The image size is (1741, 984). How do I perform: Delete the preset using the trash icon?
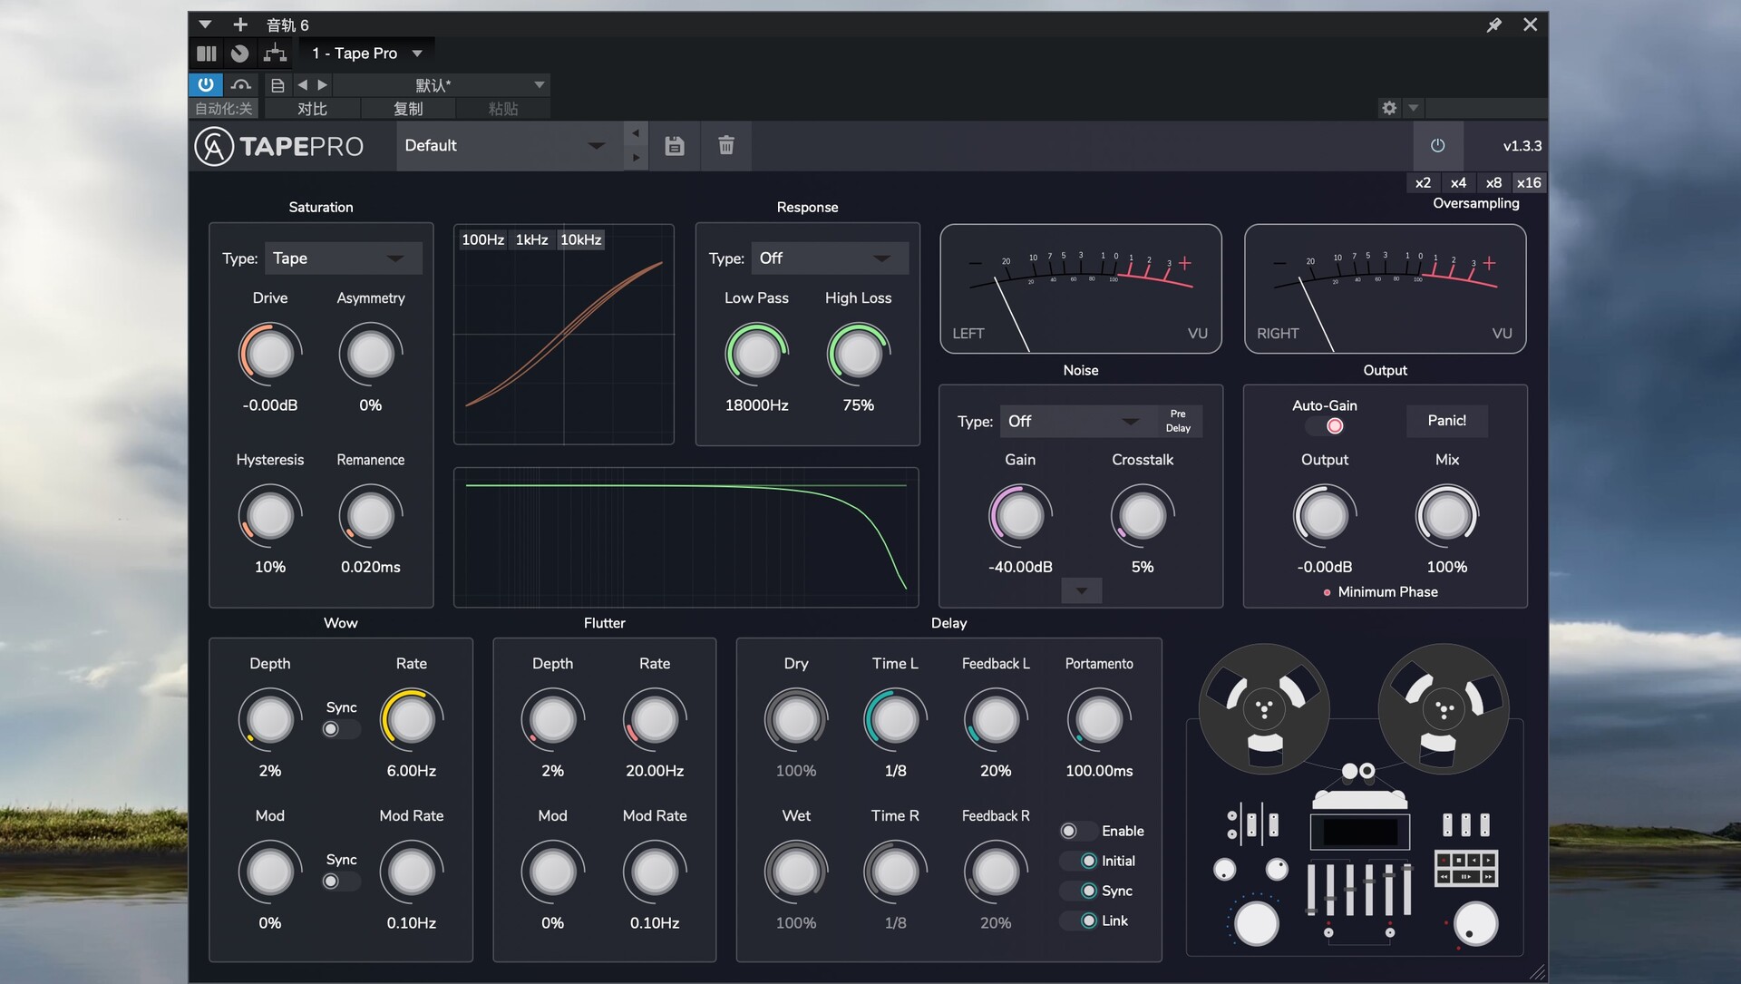click(725, 145)
